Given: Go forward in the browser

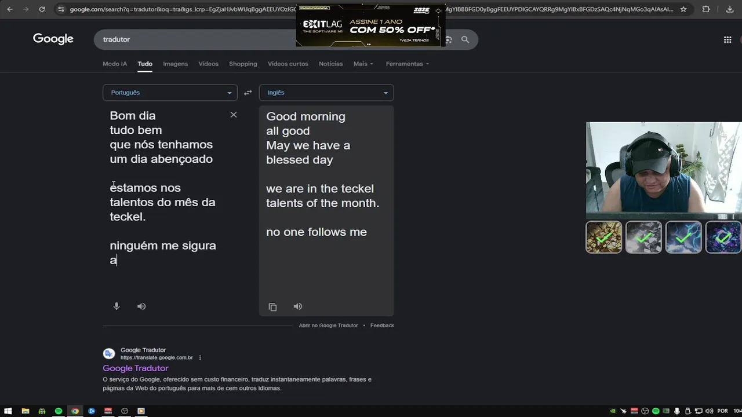Looking at the screenshot, I should 26,9.
